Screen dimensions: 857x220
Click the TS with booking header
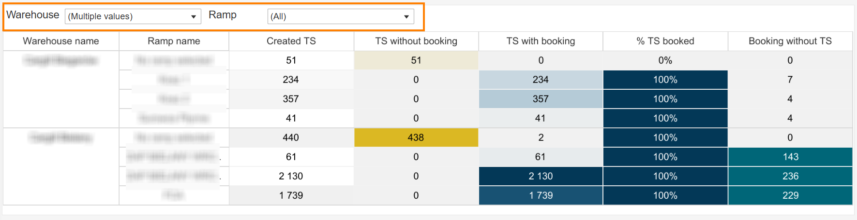tap(541, 41)
